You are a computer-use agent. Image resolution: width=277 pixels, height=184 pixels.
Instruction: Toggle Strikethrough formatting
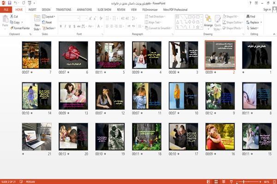(x=79, y=26)
